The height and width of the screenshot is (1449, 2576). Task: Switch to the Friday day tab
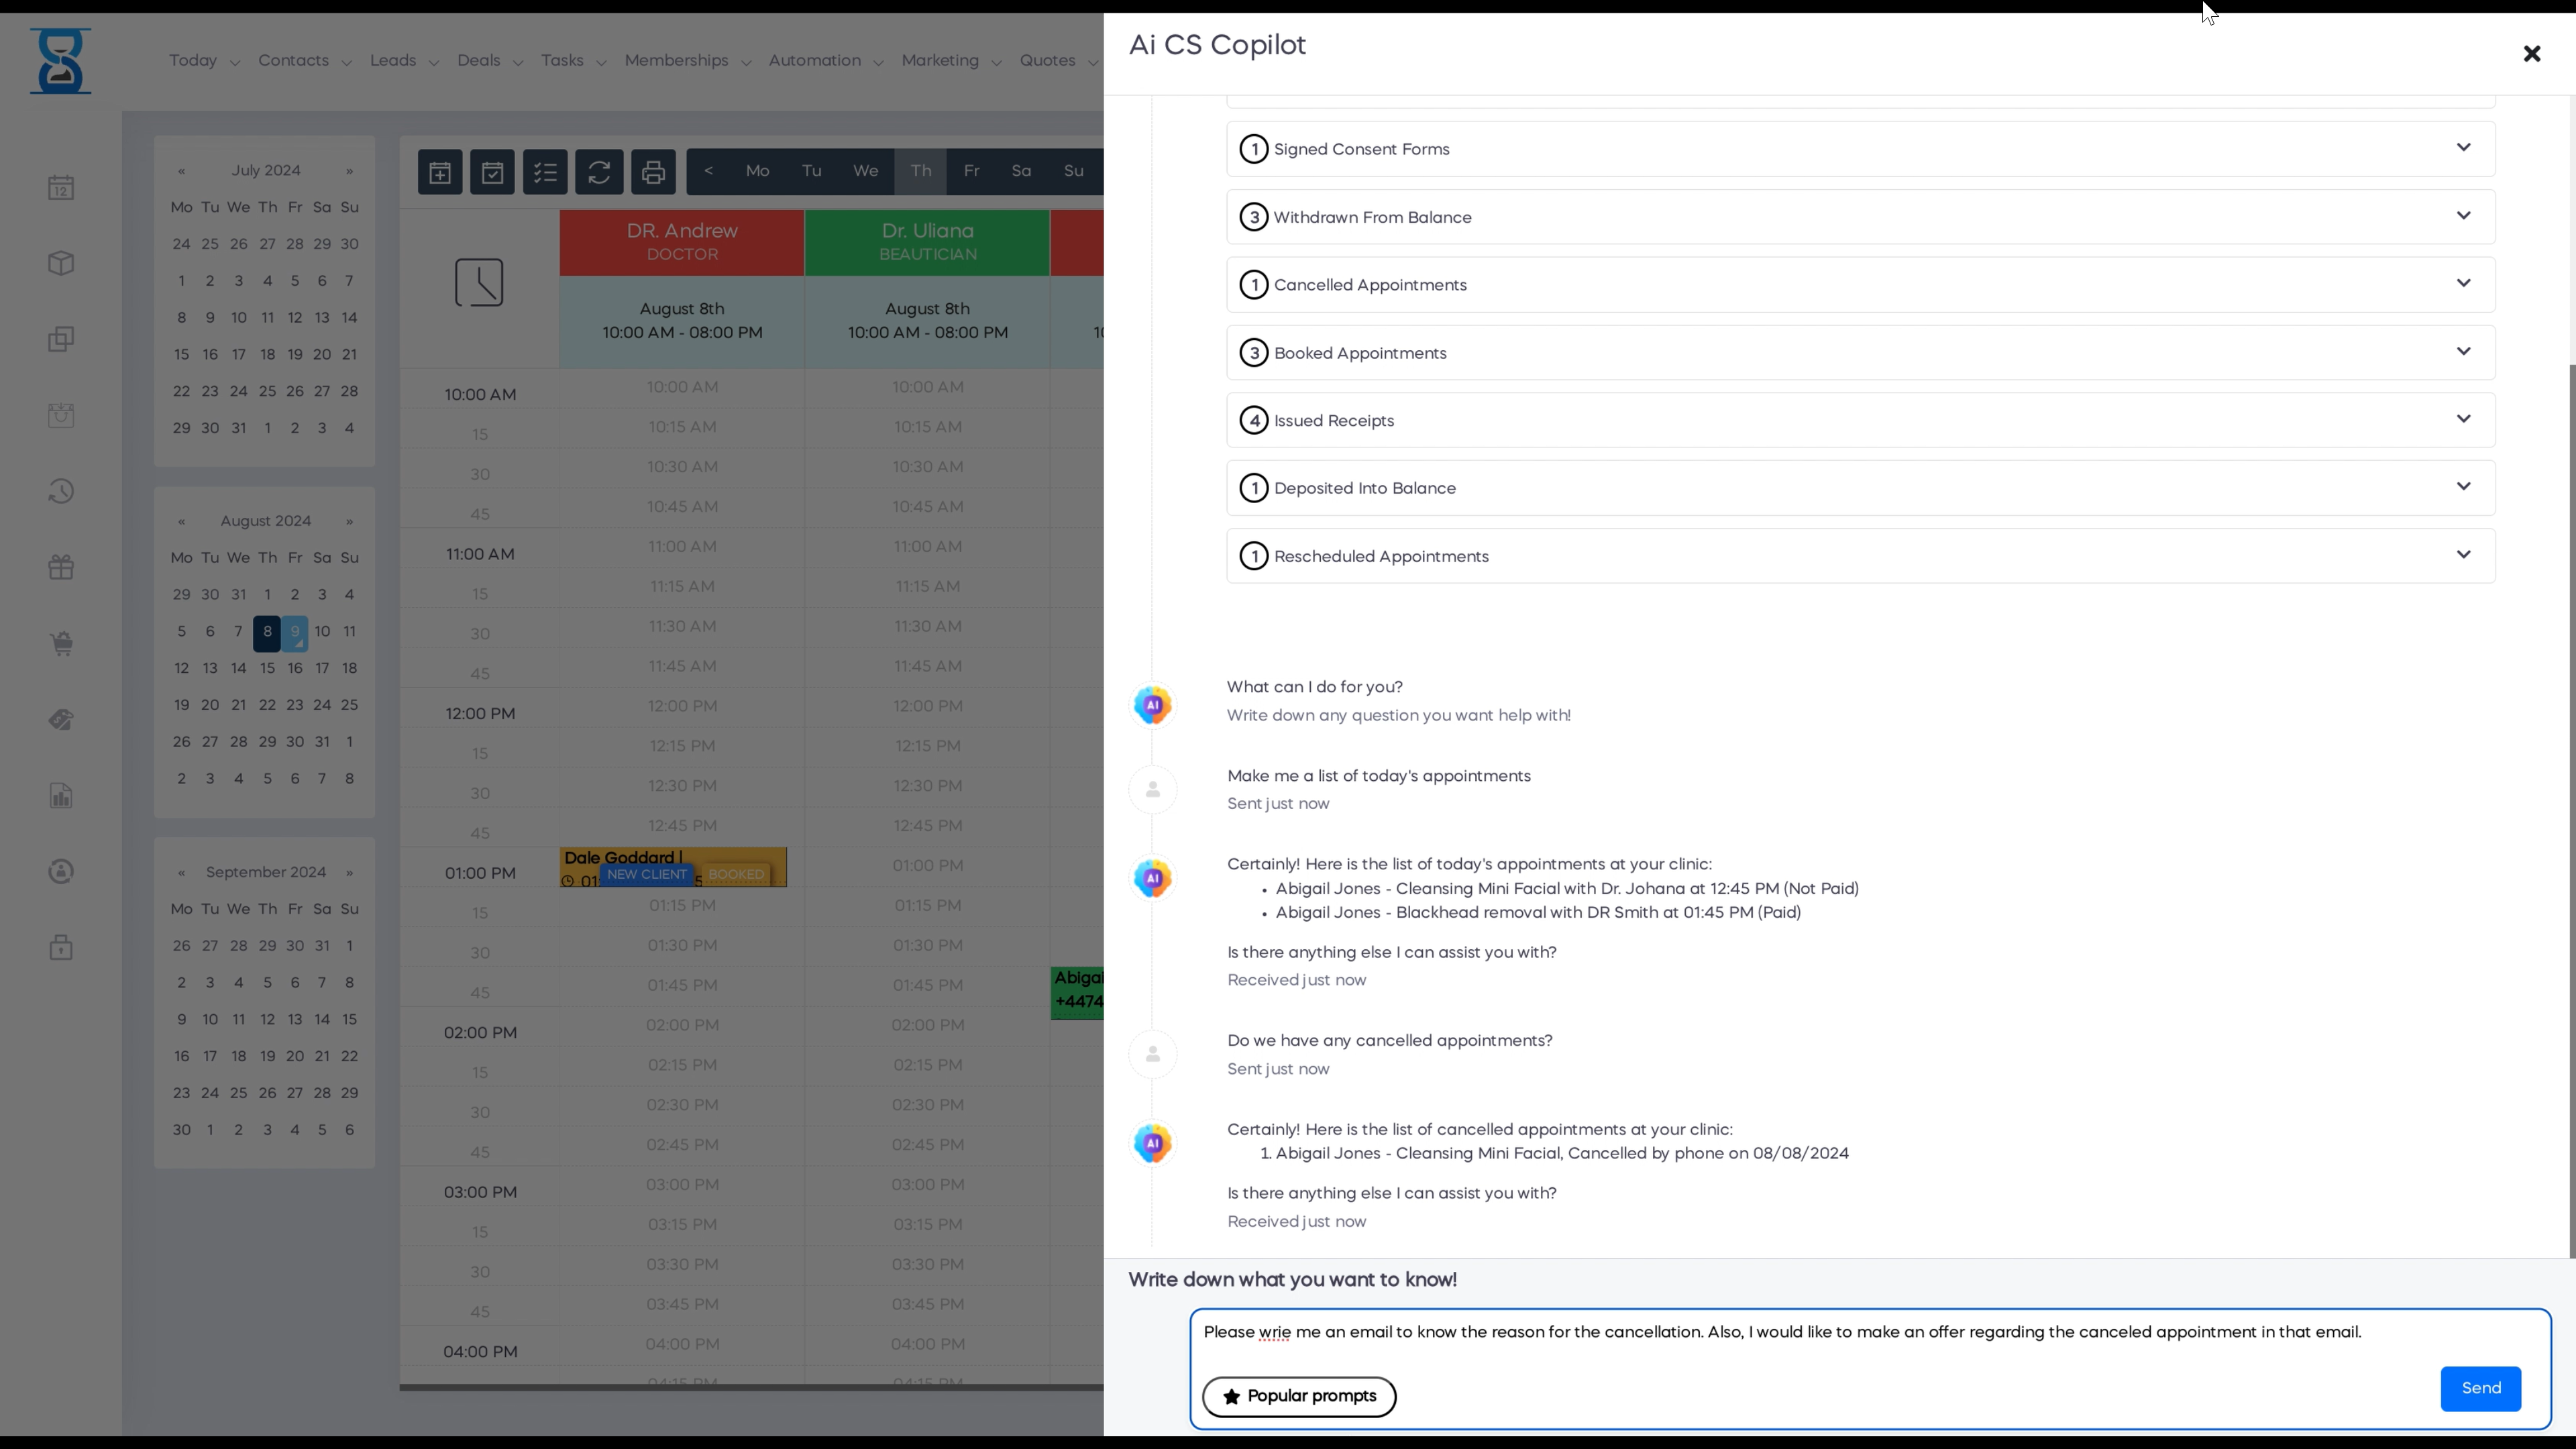pos(970,171)
